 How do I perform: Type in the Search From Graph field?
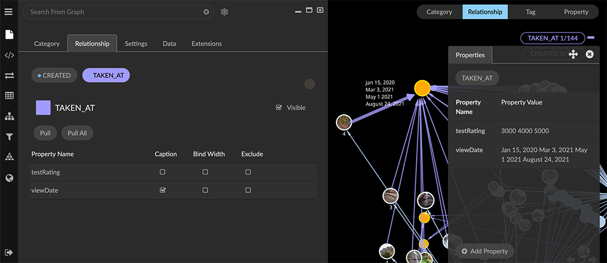tap(112, 12)
